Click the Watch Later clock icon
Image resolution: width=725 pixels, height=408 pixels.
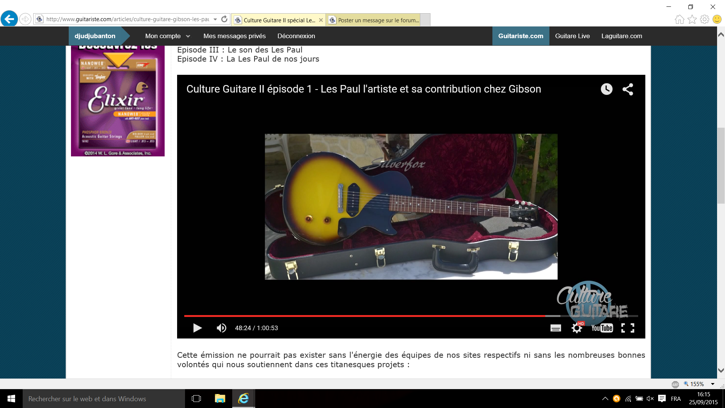(606, 89)
